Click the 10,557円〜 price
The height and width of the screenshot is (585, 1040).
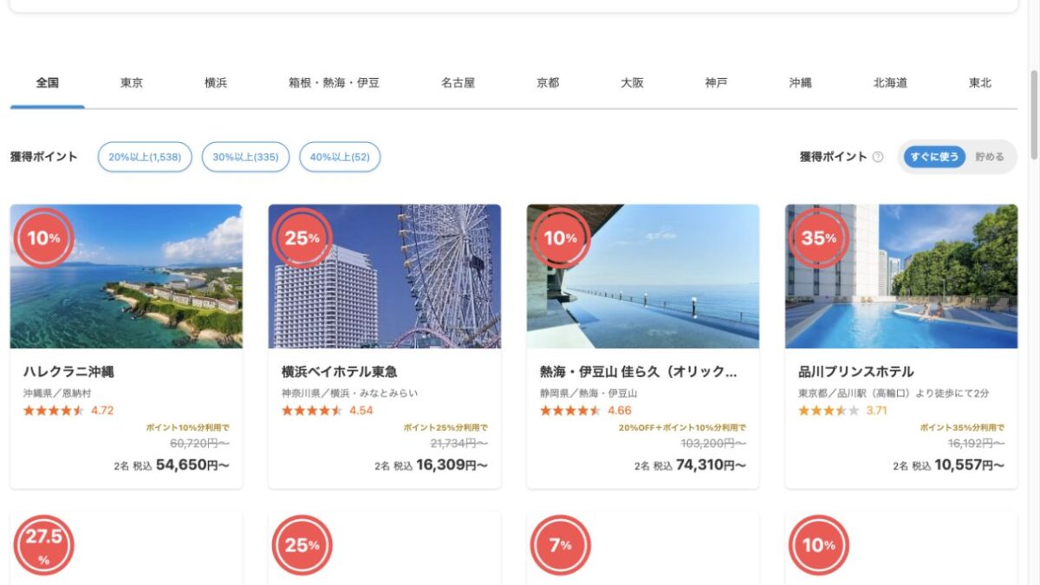(x=969, y=465)
